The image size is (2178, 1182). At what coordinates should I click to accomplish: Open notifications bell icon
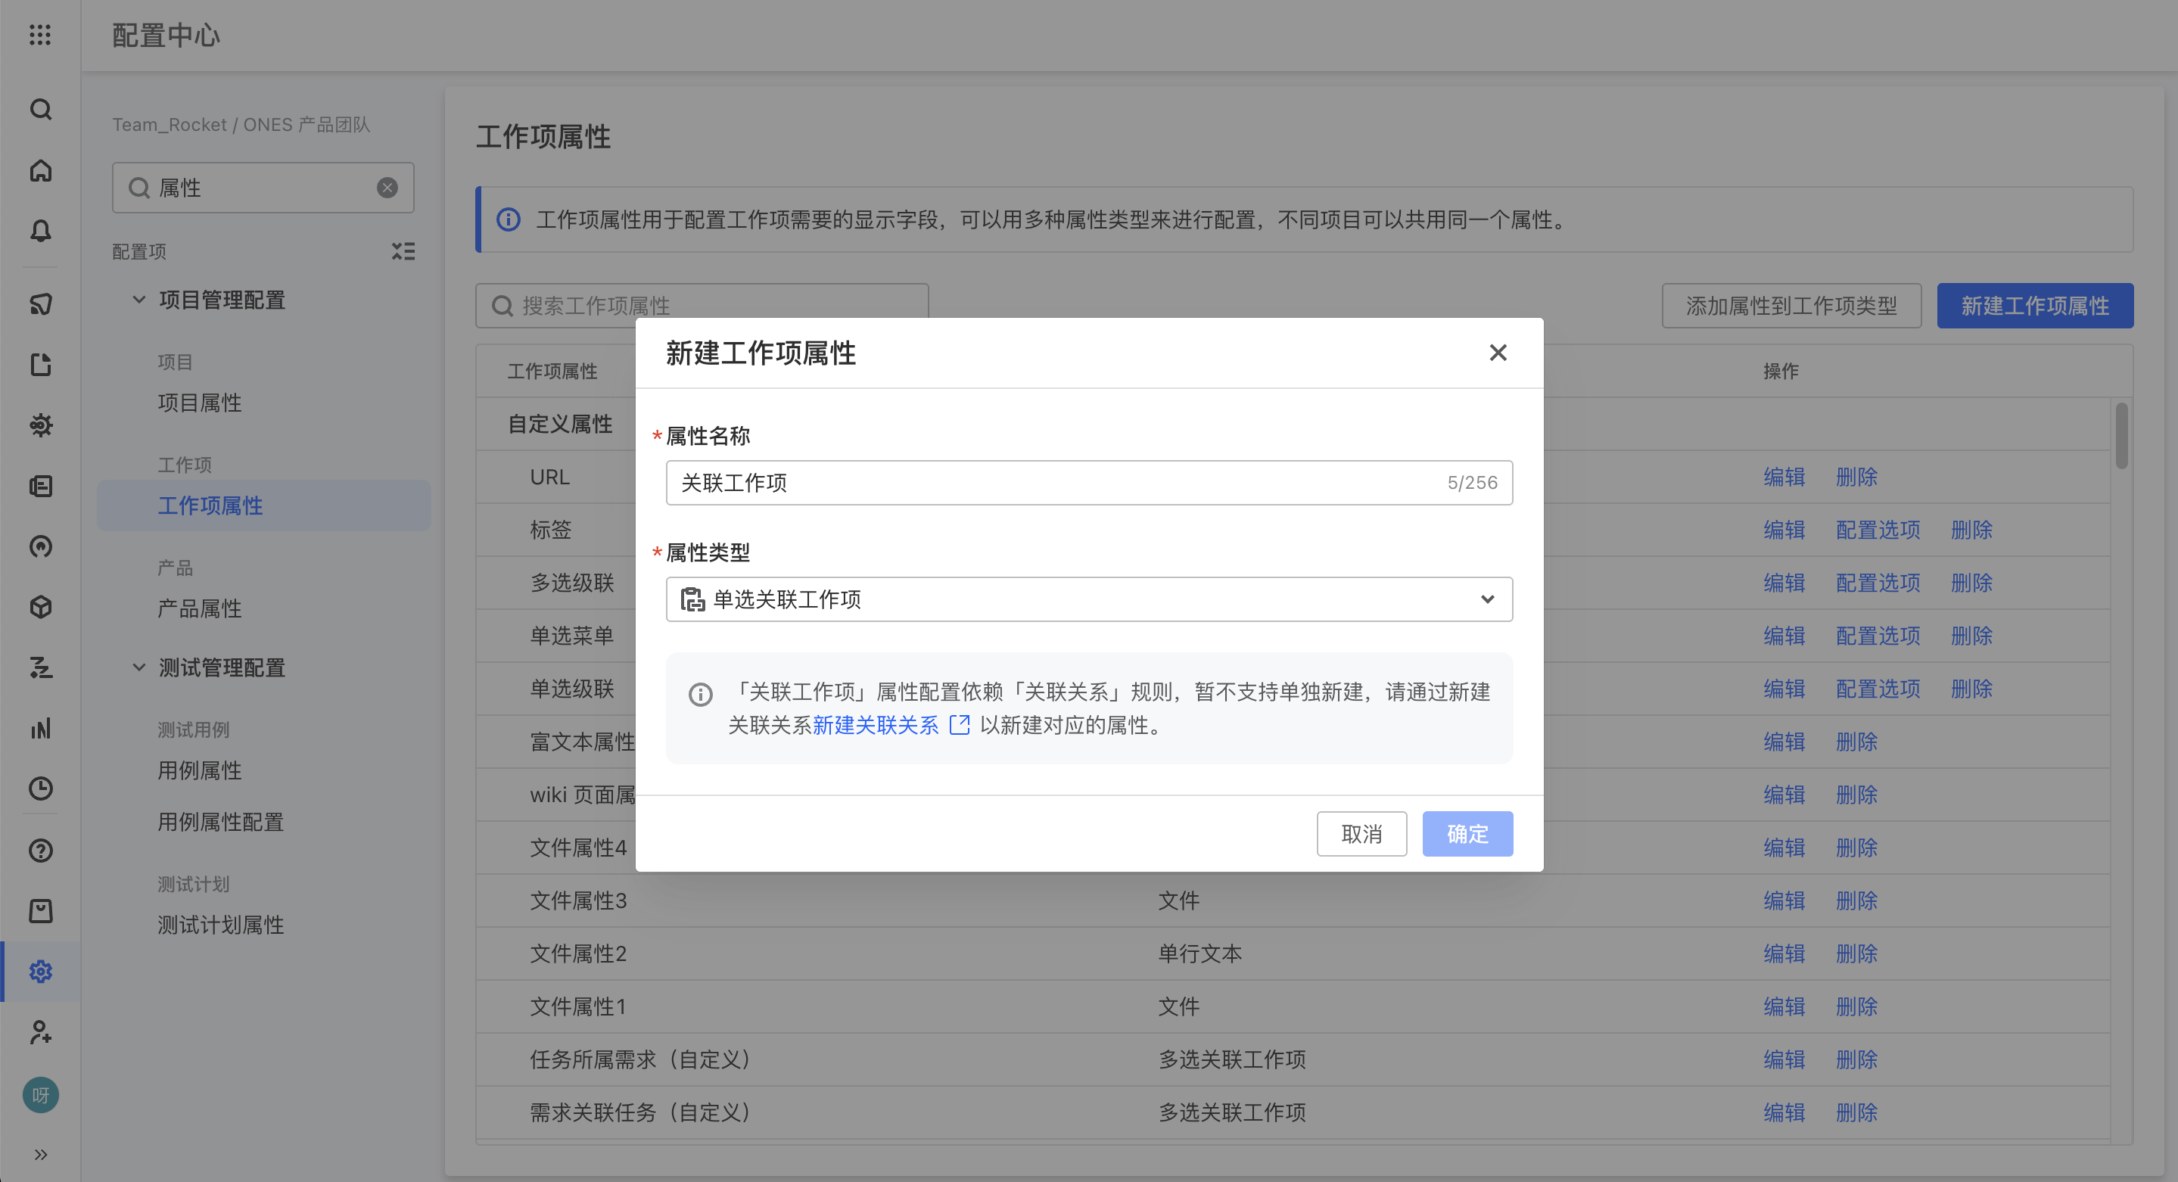[x=41, y=231]
